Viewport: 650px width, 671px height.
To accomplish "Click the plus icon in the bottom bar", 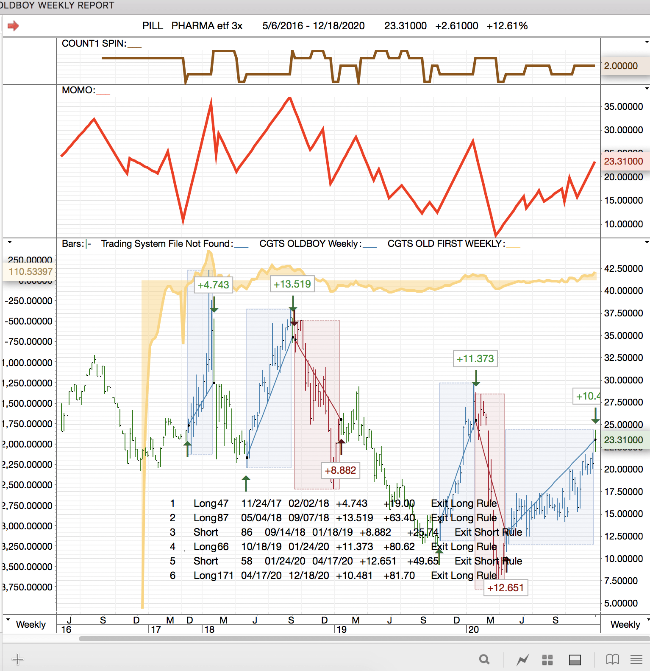I will [x=18, y=659].
